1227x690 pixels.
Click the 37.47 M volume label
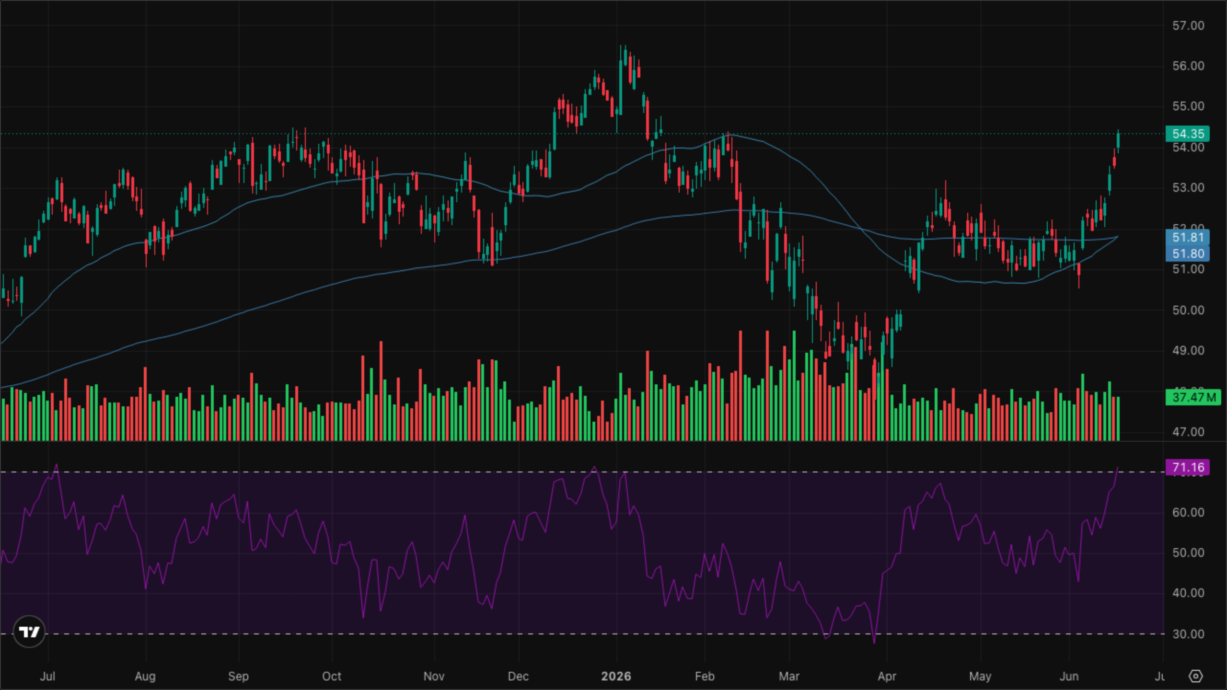[x=1193, y=397]
